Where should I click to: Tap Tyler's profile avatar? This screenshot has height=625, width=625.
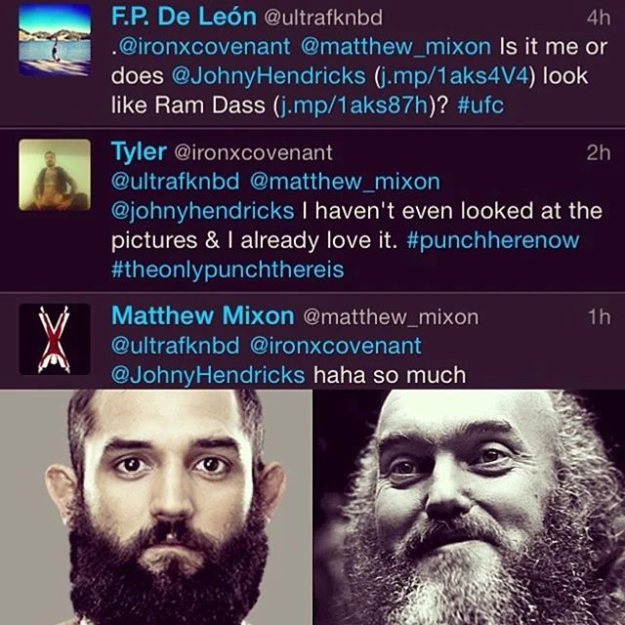tap(55, 175)
